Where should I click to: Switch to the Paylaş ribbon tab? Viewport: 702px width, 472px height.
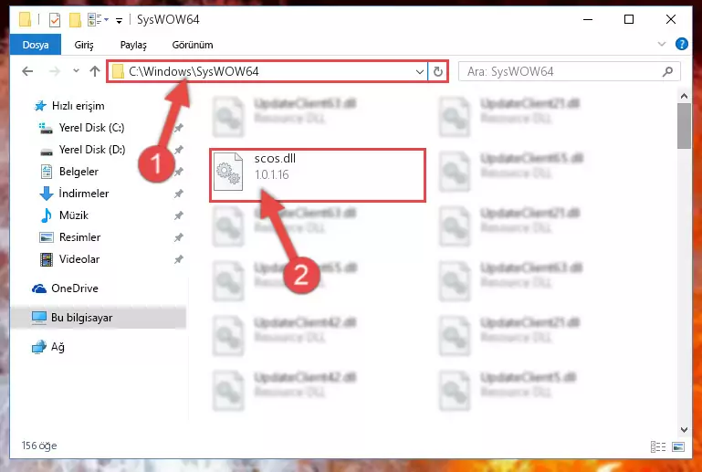tap(133, 45)
